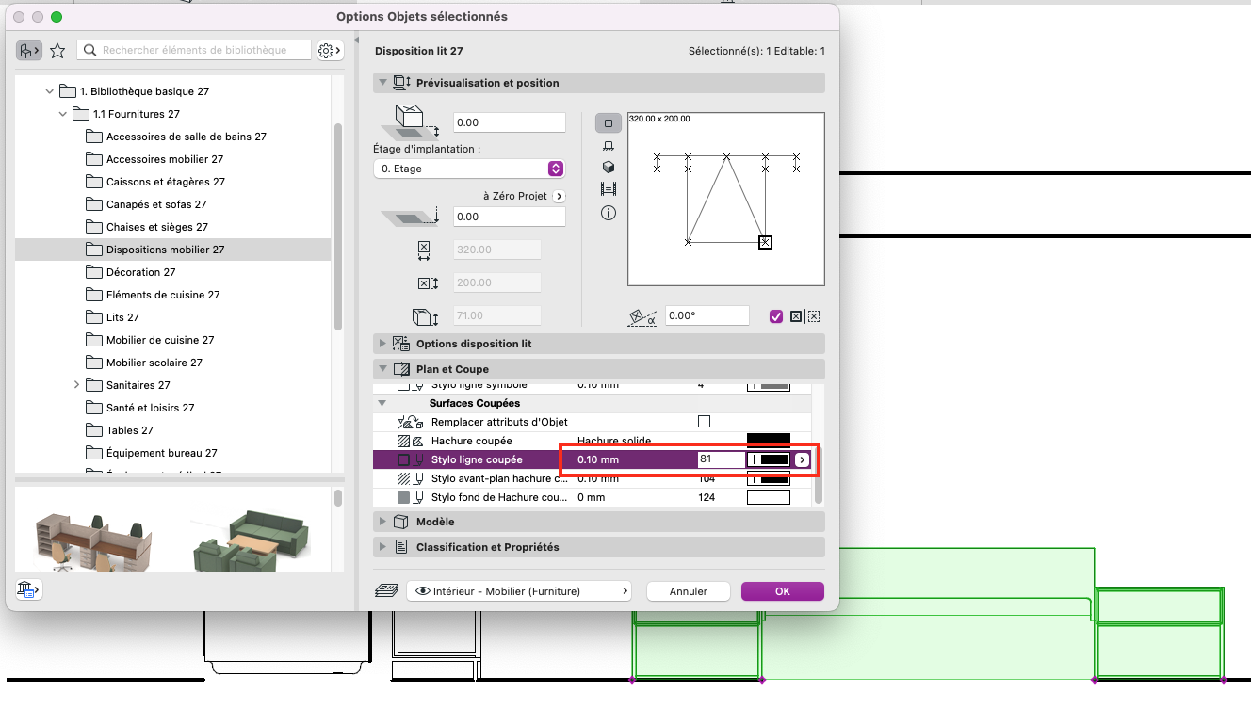The width and height of the screenshot is (1251, 709).
Task: Click the rotation angle field 0.00°
Action: (707, 316)
